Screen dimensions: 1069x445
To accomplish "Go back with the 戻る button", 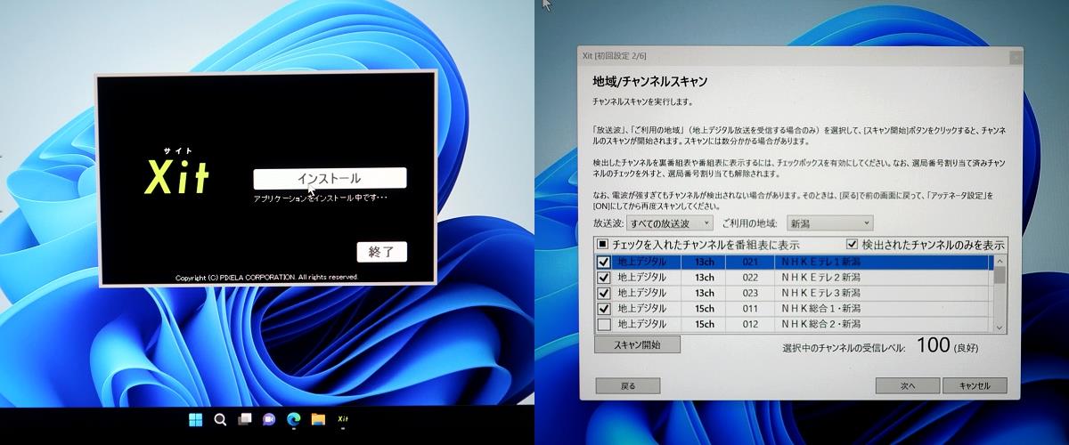I will [628, 385].
